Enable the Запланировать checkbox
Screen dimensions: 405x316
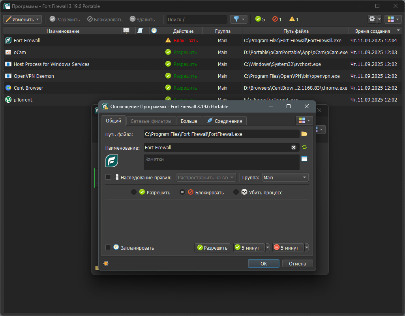coord(108,247)
